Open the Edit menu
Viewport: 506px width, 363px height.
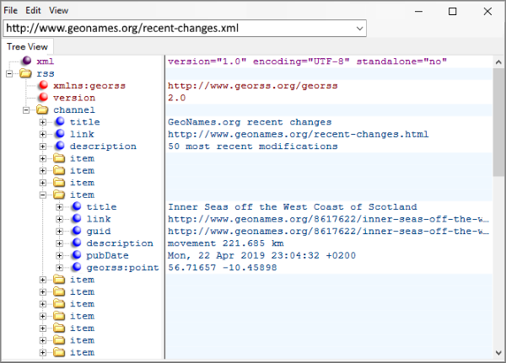tap(33, 10)
